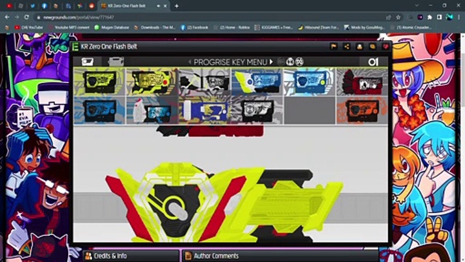The image size is (465, 262).
Task: Open the Credits & Info section
Action: click(131, 256)
